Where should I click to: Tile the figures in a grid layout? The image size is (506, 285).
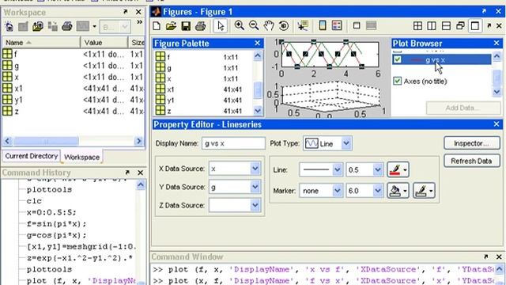point(417,26)
